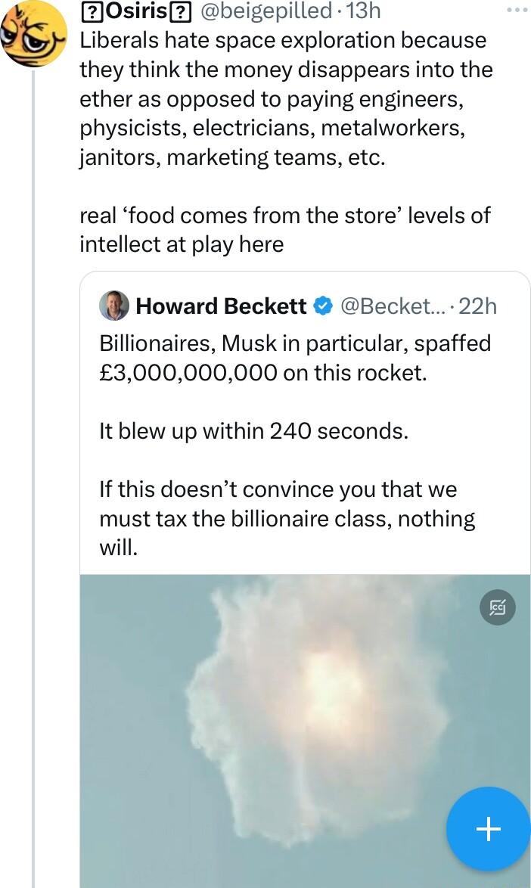Expand the quoted Howard Beckett tweet
Screen dimensions: 531x888
tap(303, 439)
